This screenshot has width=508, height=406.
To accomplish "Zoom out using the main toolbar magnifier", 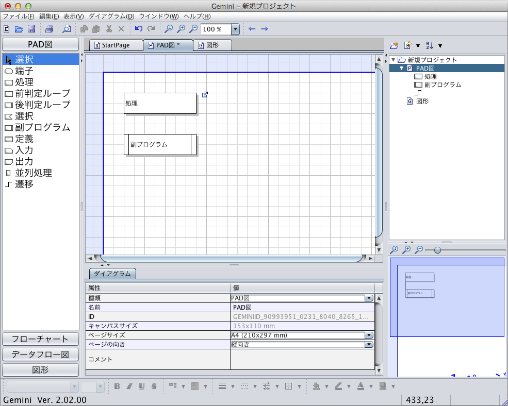I will pos(193,29).
